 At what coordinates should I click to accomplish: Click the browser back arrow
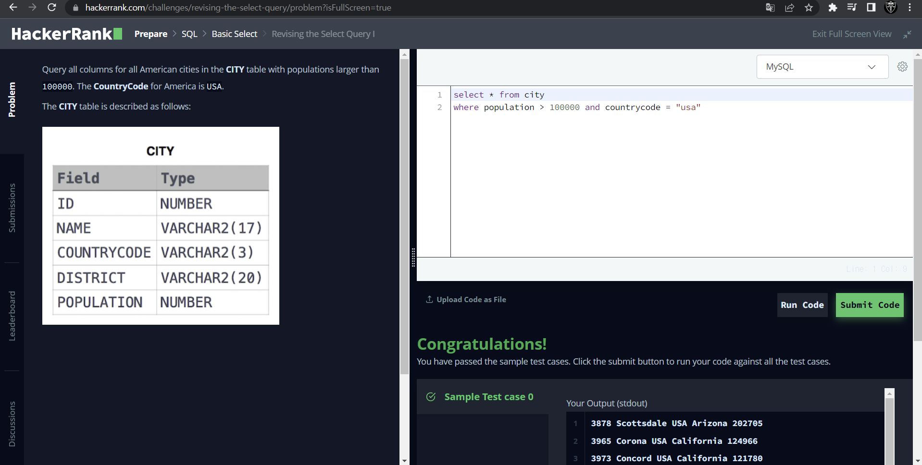tap(12, 8)
